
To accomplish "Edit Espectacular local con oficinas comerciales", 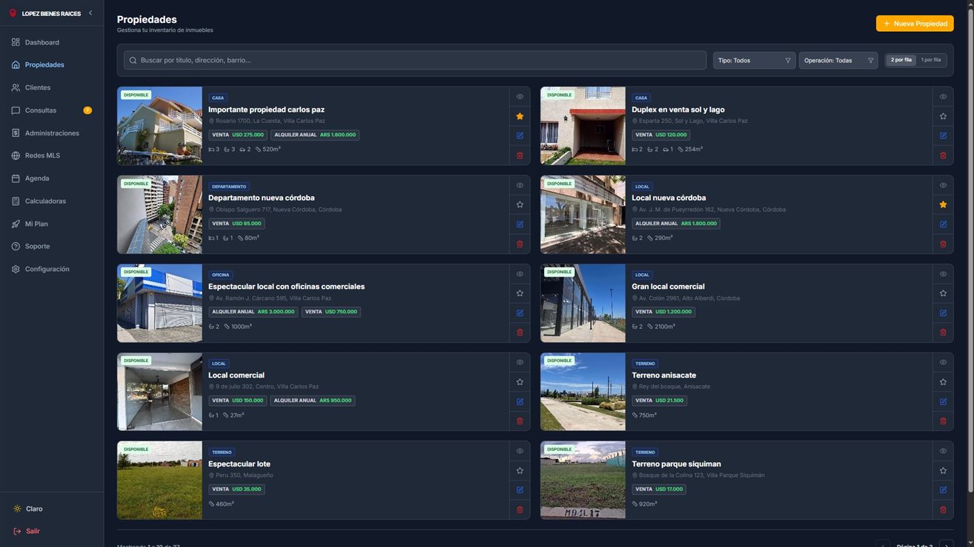I will tap(520, 313).
